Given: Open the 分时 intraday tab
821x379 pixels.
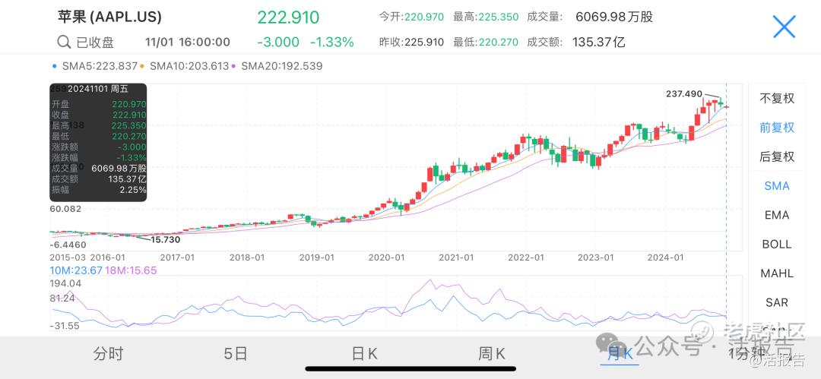Looking at the screenshot, I should [108, 354].
